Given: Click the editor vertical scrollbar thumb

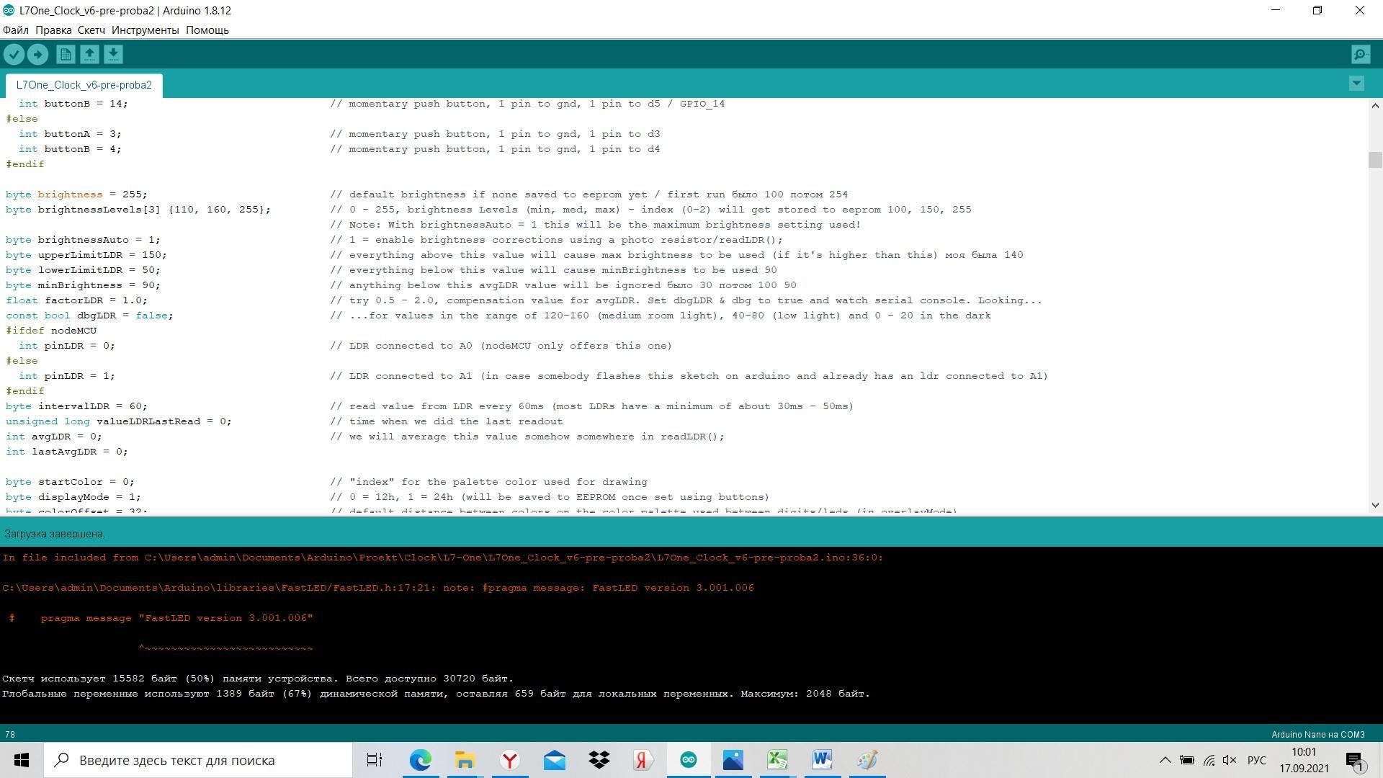Looking at the screenshot, I should pyautogui.click(x=1375, y=160).
